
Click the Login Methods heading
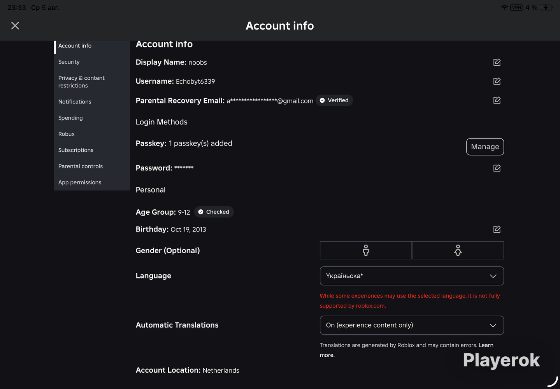coord(162,122)
